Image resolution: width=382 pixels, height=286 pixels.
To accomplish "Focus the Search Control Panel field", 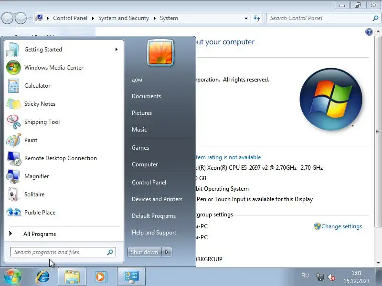I will pyautogui.click(x=323, y=18).
